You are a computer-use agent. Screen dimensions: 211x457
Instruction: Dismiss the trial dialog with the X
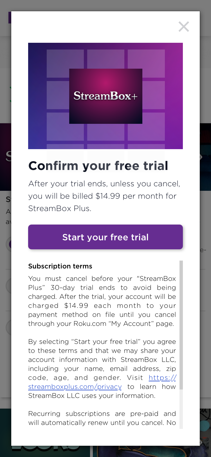point(184,27)
